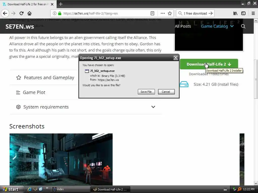Click the search bar magnifier icon
This screenshot has width=258, height=193.
180,13
